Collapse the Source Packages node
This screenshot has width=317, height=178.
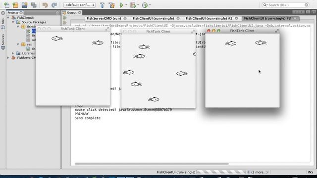tap(13, 22)
